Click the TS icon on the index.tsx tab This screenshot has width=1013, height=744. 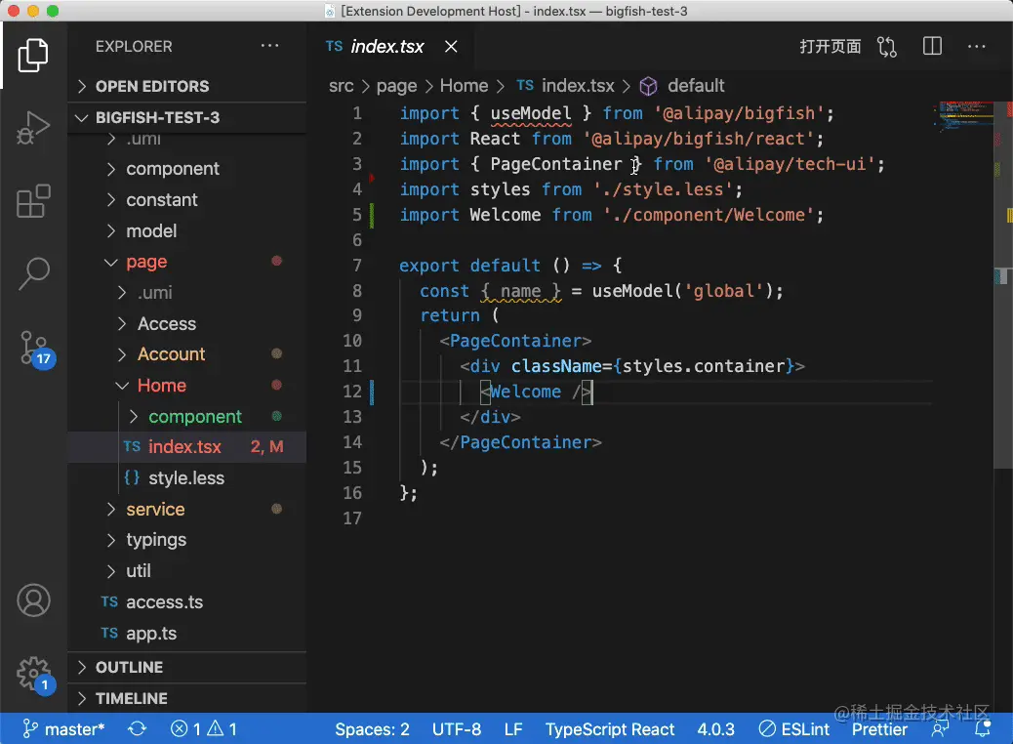(x=334, y=46)
